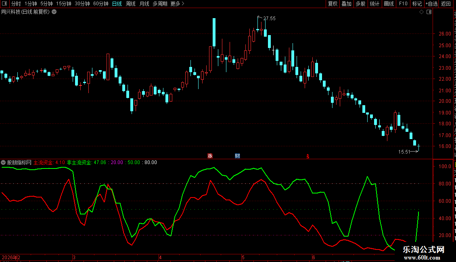Select the 15分钟 period tab
Viewport: 456px width, 262px height.
tap(63, 4)
